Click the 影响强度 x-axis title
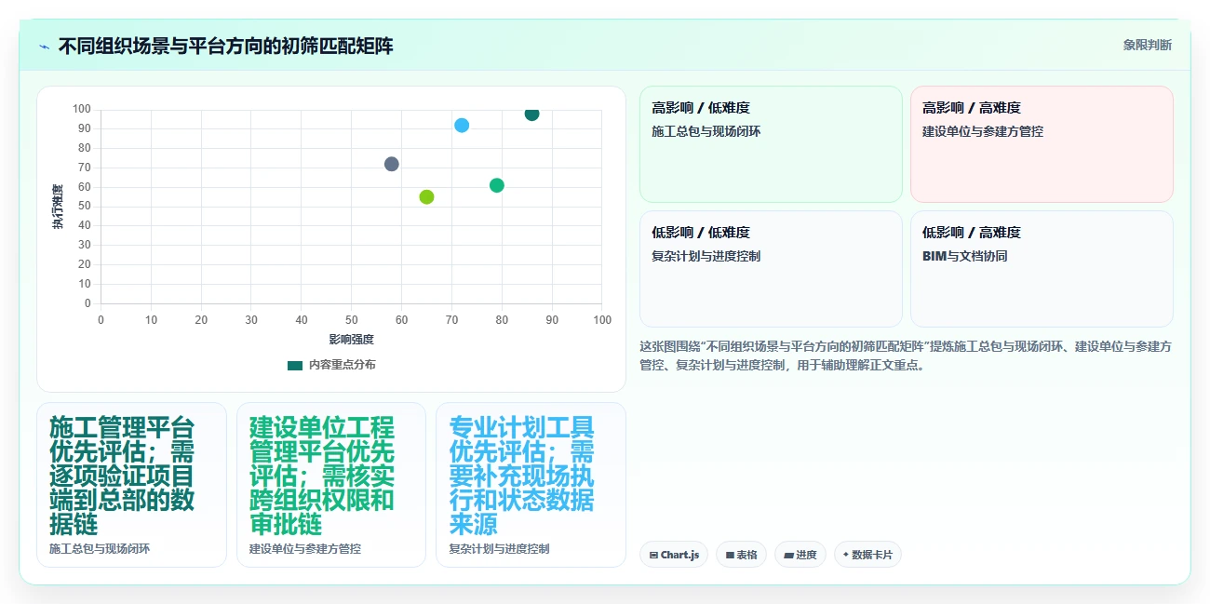Viewport: 1210px width, 604px height. click(x=351, y=340)
